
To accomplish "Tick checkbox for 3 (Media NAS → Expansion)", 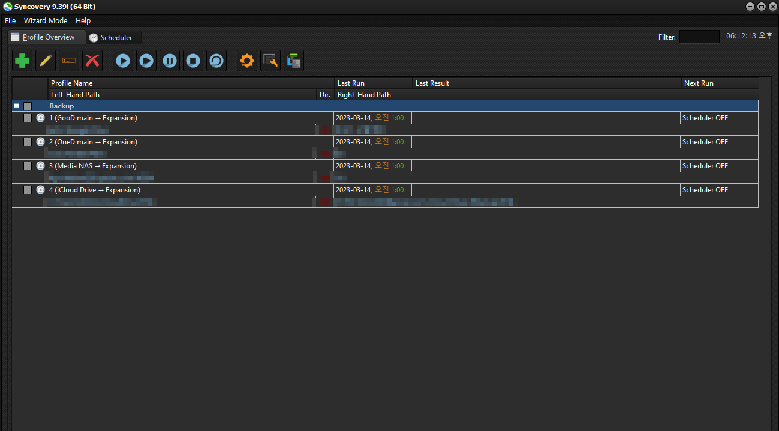I will coord(28,166).
